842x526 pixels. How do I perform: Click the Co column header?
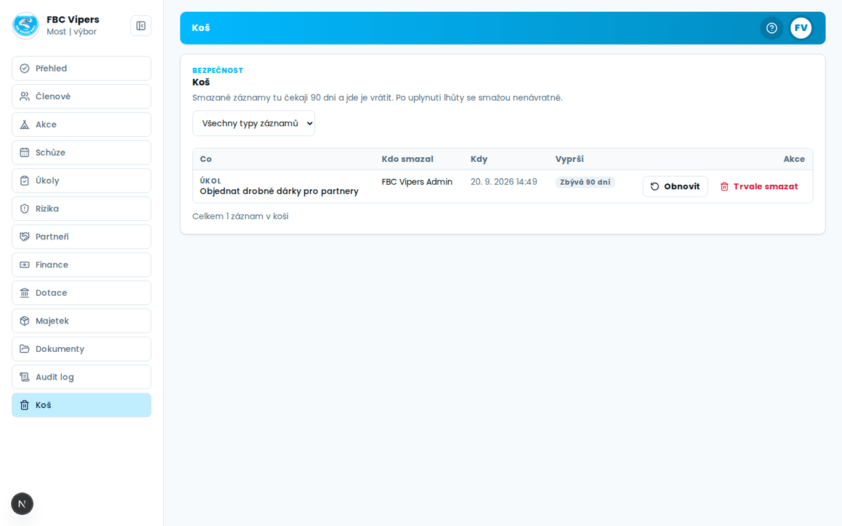pos(206,159)
